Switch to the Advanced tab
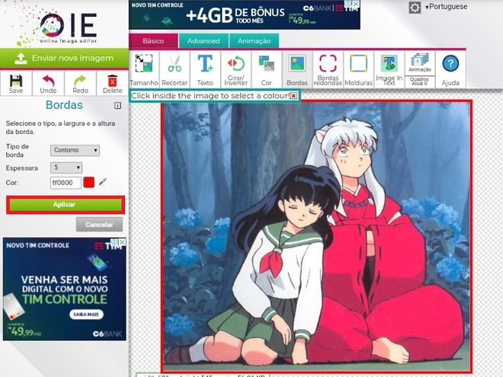This screenshot has height=377, width=503. [203, 41]
